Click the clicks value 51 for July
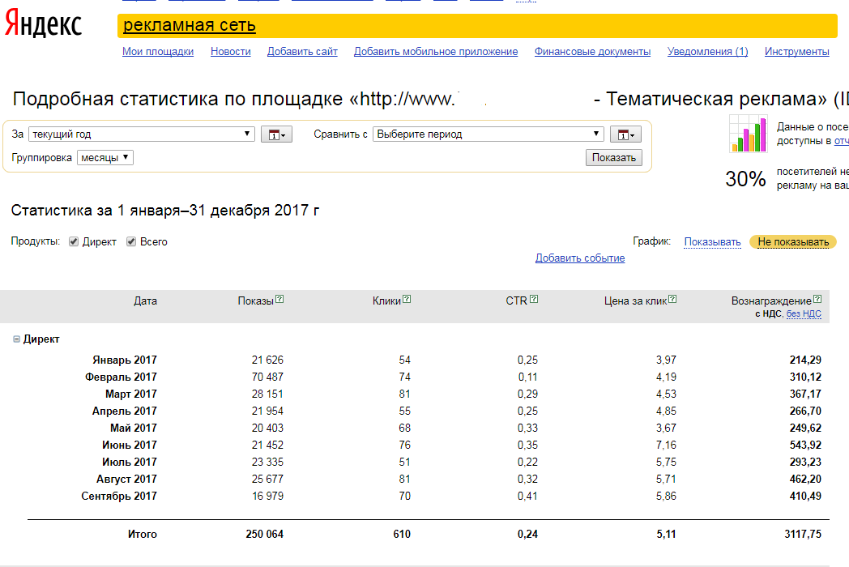 tap(404, 462)
